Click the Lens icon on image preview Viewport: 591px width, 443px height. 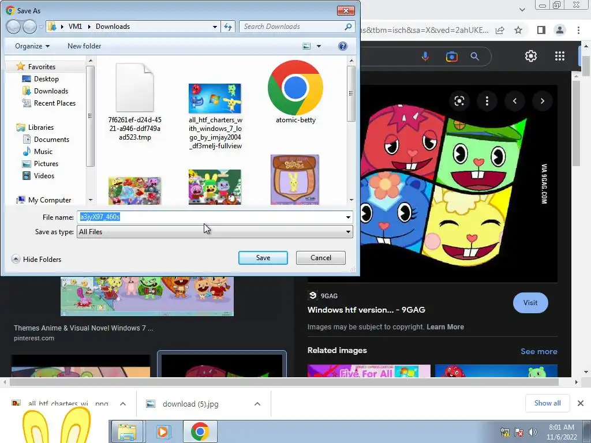click(459, 101)
